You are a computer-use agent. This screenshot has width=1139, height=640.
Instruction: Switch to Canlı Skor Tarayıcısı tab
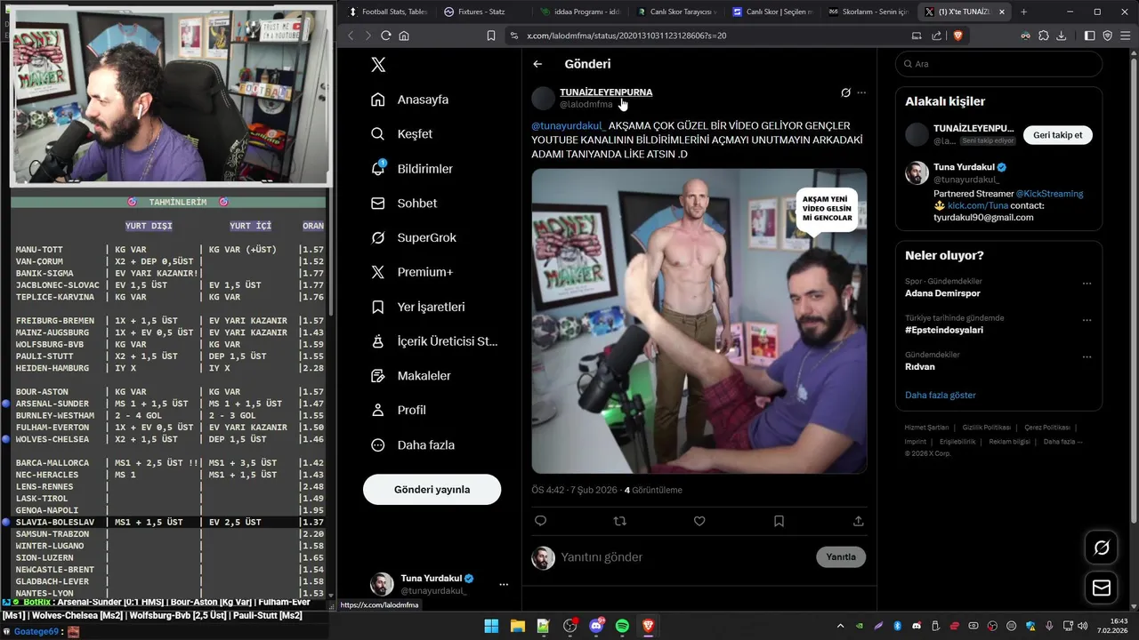[675, 12]
